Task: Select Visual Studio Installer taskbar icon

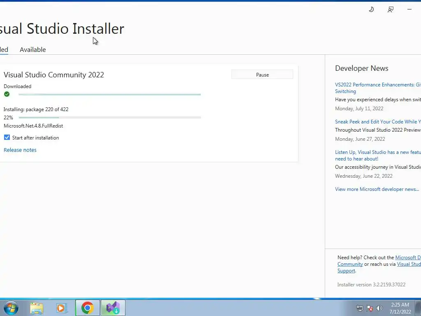Action: 113,308
